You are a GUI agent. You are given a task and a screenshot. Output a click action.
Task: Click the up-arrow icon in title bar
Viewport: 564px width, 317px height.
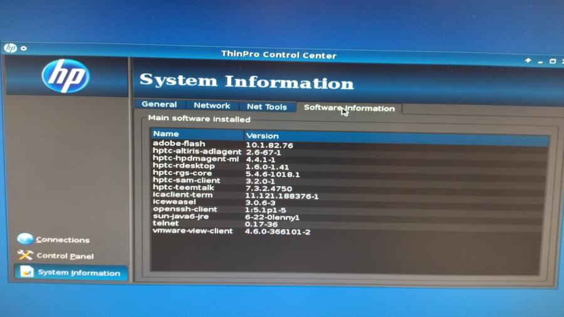(528, 60)
